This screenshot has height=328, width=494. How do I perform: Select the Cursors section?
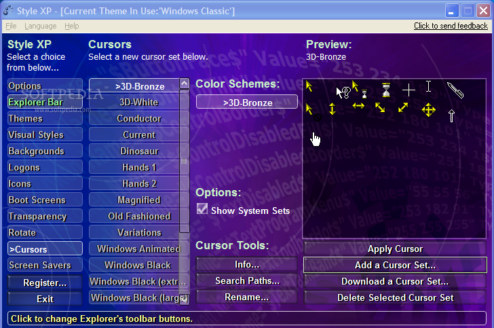click(45, 249)
